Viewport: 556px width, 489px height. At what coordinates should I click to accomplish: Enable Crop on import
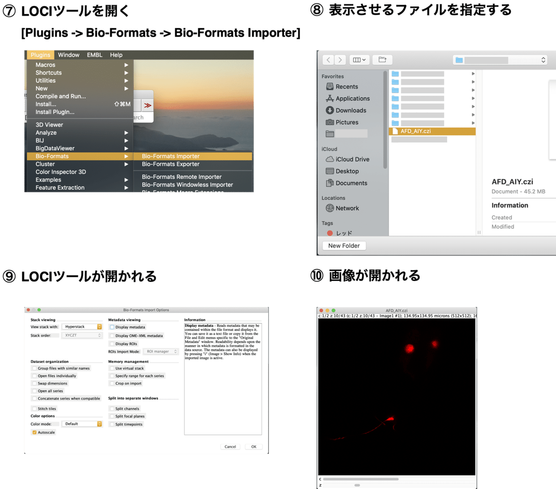(112, 383)
